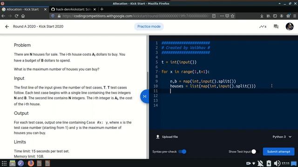
Task: Click the Round A 2020 - Kick Start 2020 title
Action: click(38, 26)
